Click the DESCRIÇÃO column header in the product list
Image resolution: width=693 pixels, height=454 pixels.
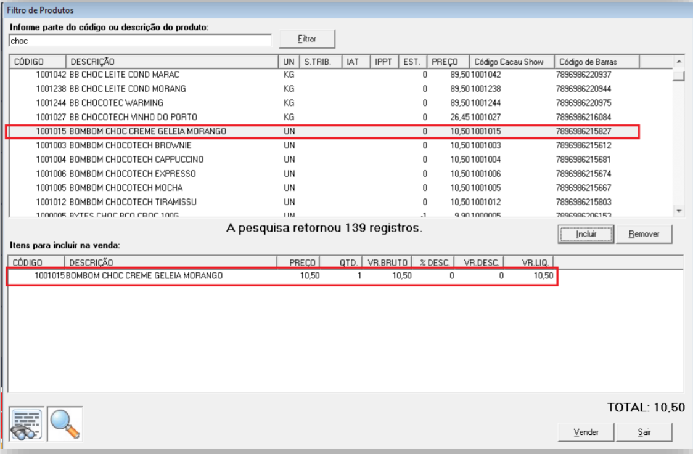(x=172, y=62)
